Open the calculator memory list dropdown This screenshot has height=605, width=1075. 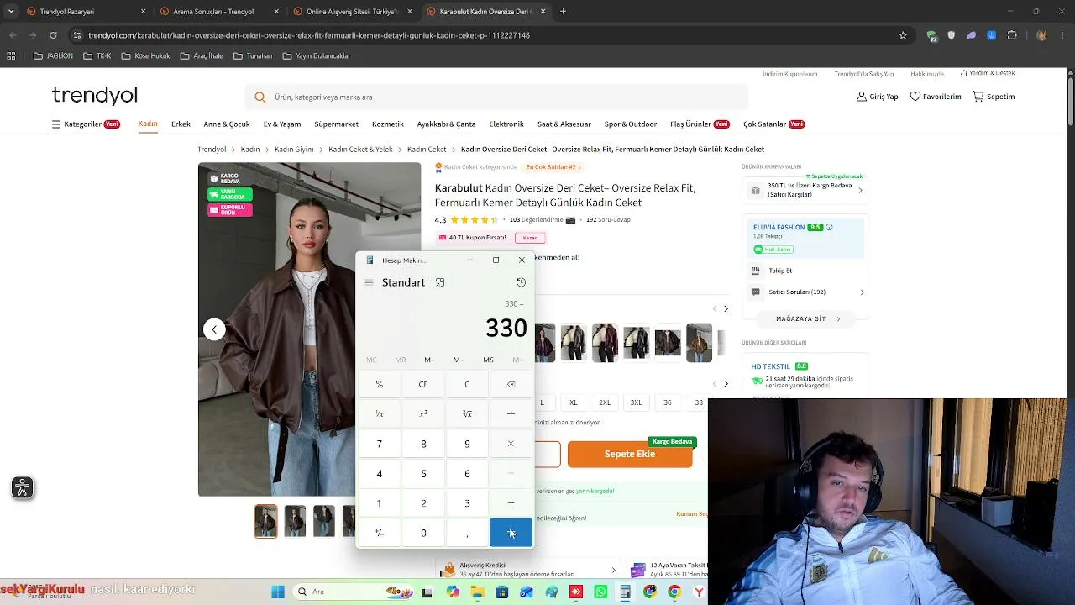(x=517, y=360)
